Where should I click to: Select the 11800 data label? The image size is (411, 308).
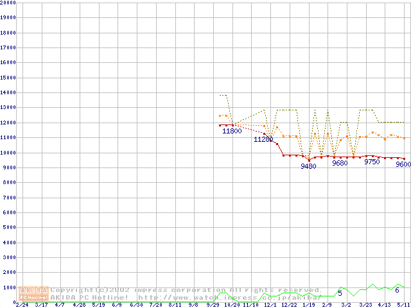tap(232, 131)
